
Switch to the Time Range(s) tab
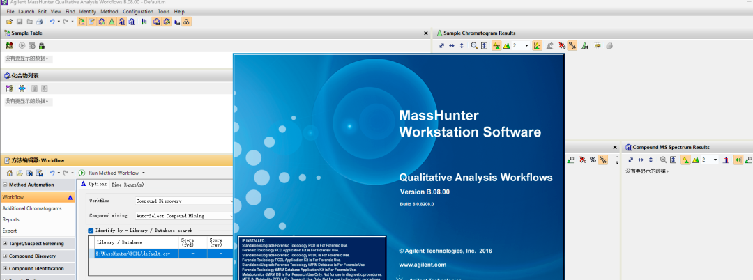tap(128, 185)
